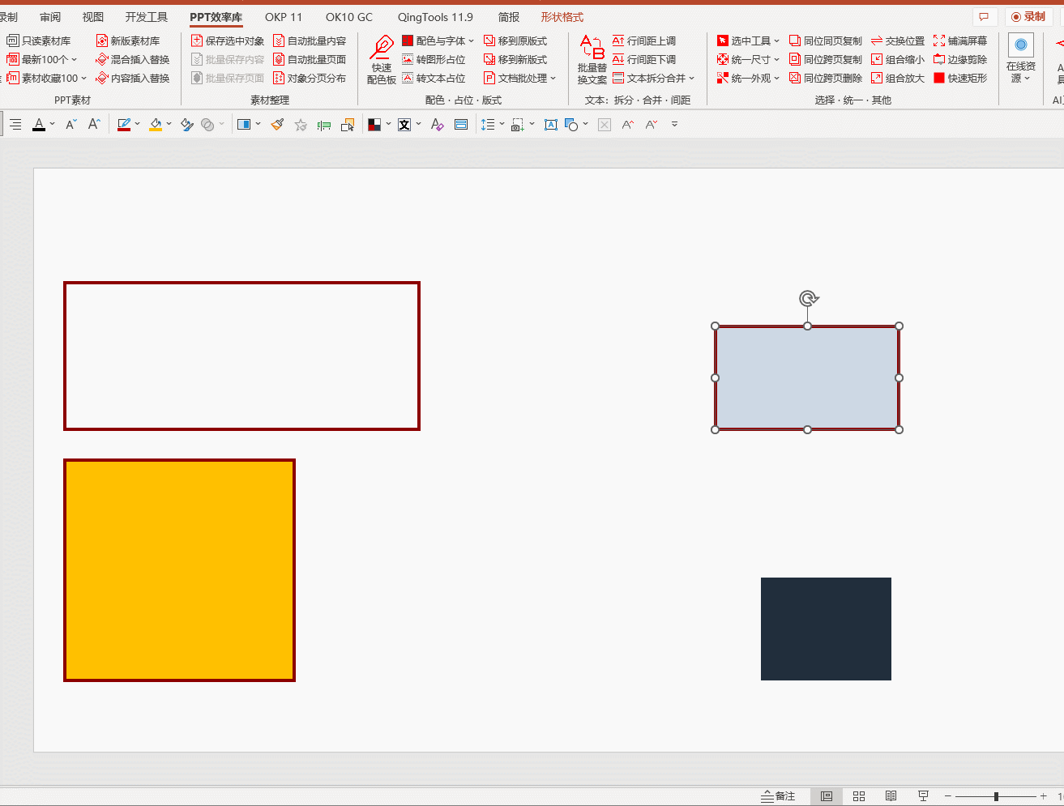Click 保存选中对象 button
Screen dimensions: 1064x806
tap(228, 41)
